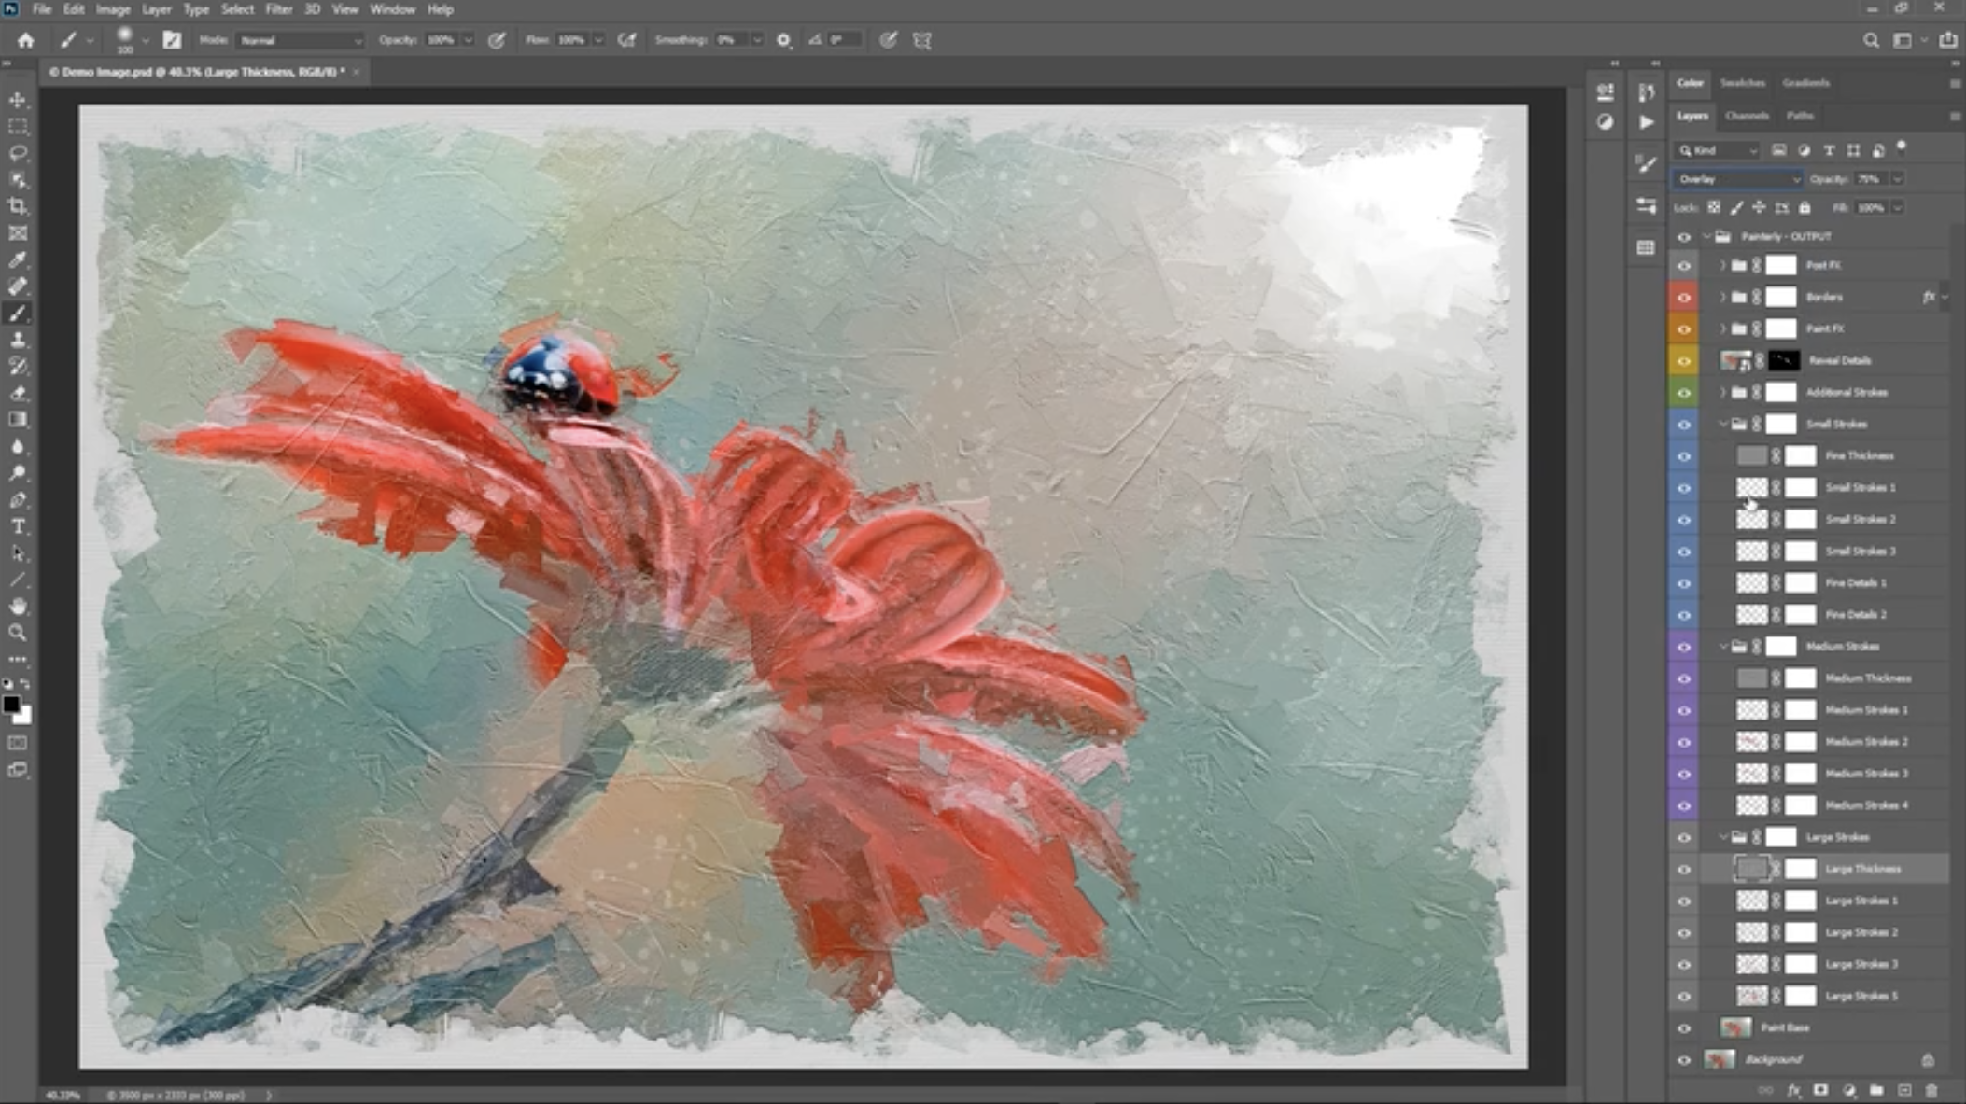
Task: Open layer Opacity 75% dropdown arrow
Action: tap(1897, 179)
